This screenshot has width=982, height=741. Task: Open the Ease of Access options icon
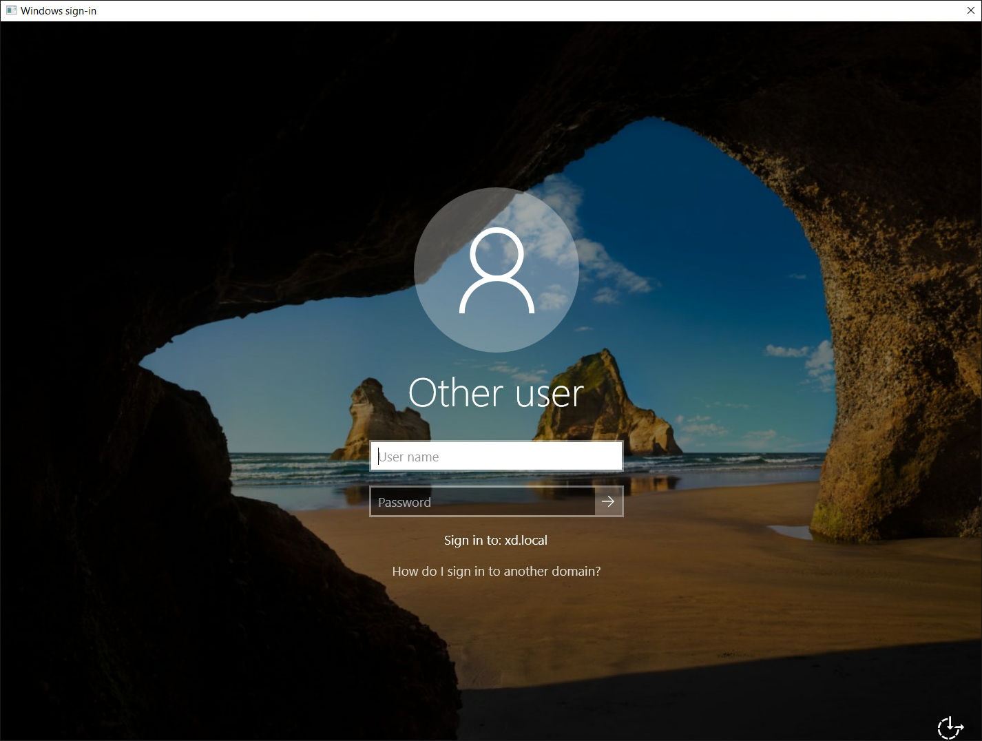(950, 727)
